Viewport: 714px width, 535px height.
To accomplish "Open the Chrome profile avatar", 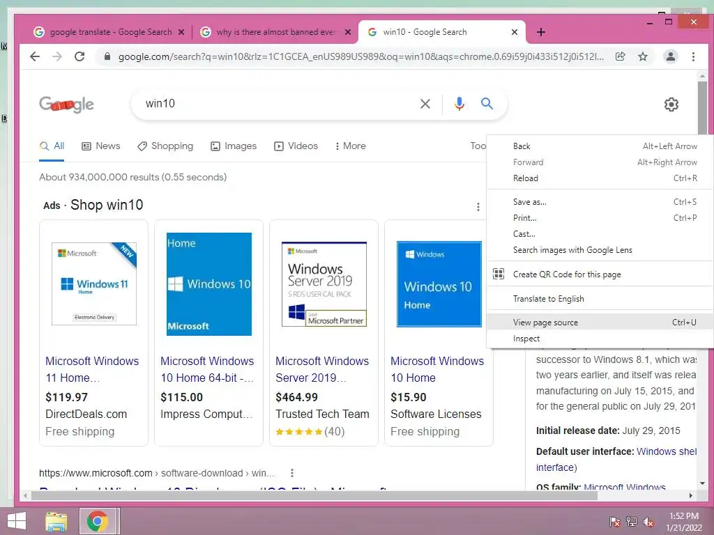I will 670,56.
